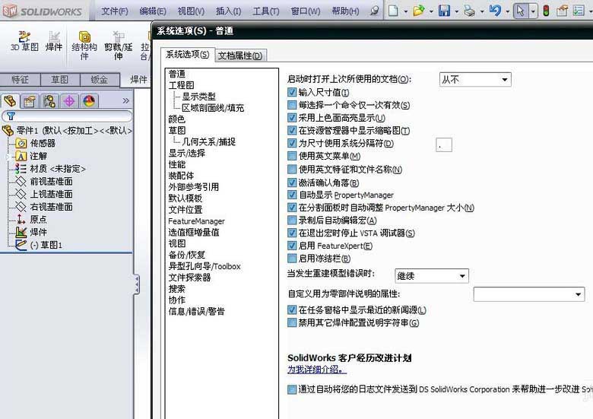593x419 pixels.
Task: Open the 插入(I) menu
Action: click(228, 11)
